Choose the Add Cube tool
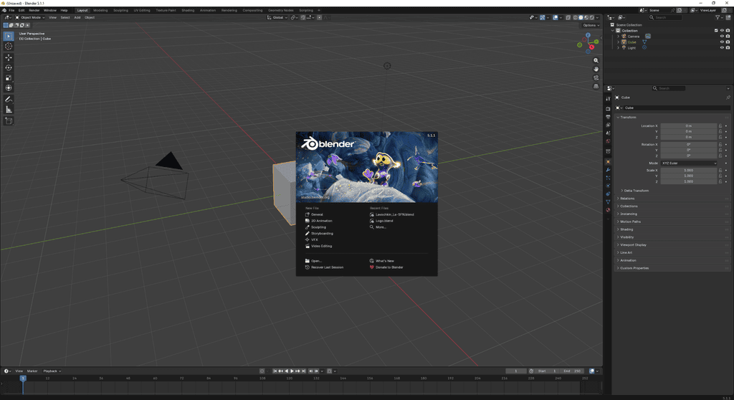 point(9,121)
